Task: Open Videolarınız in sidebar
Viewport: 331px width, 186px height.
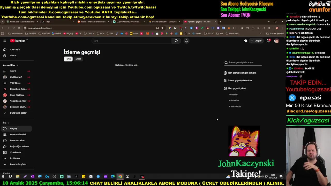Action: click(17, 152)
